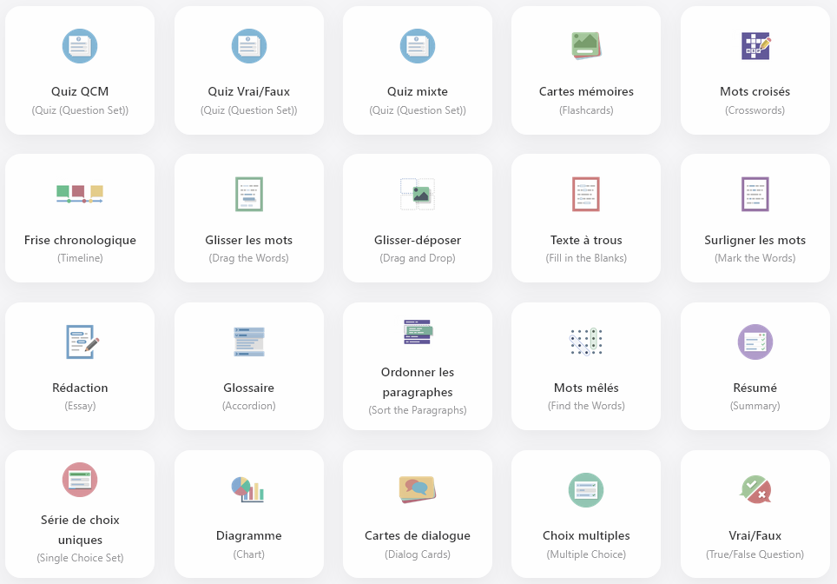Choose the Mots mêlés word grid icon

coord(586,342)
